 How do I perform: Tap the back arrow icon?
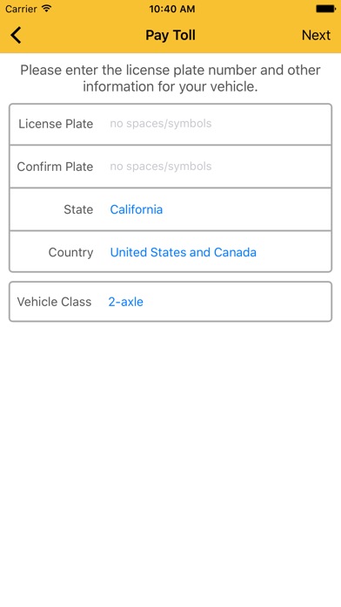(16, 35)
